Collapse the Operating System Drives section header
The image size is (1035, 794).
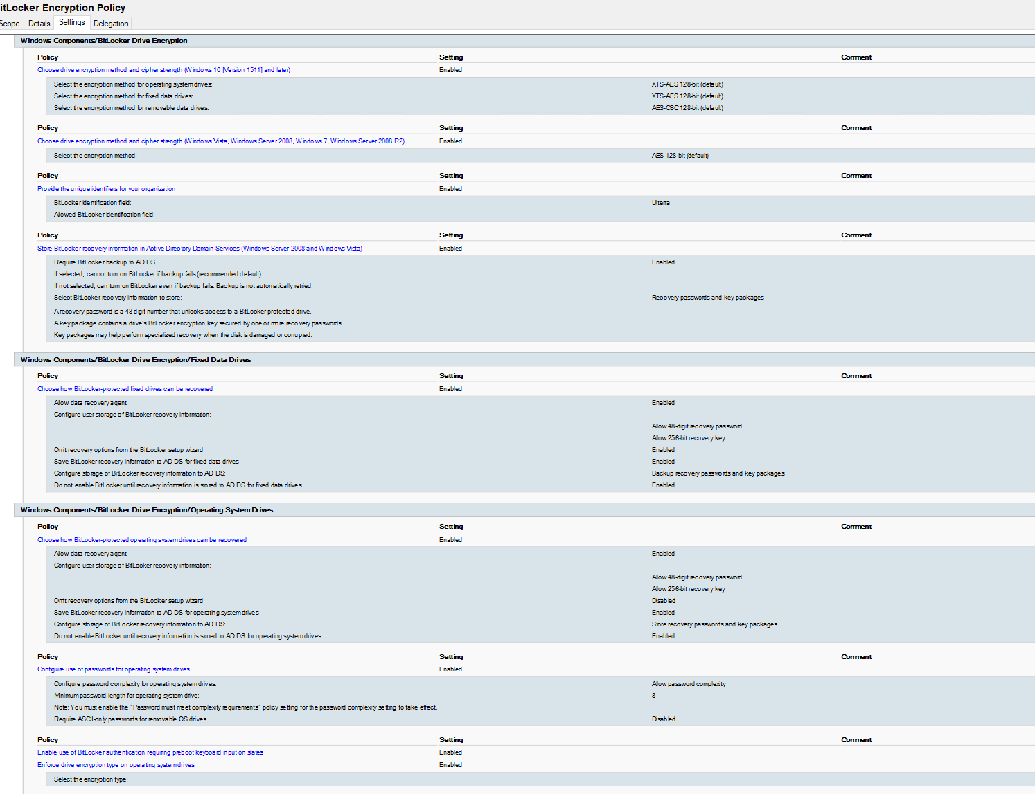(524, 510)
